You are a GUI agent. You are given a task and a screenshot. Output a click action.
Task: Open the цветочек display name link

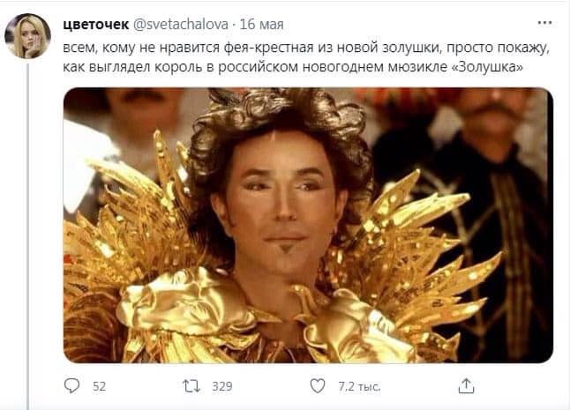pyautogui.click(x=96, y=25)
